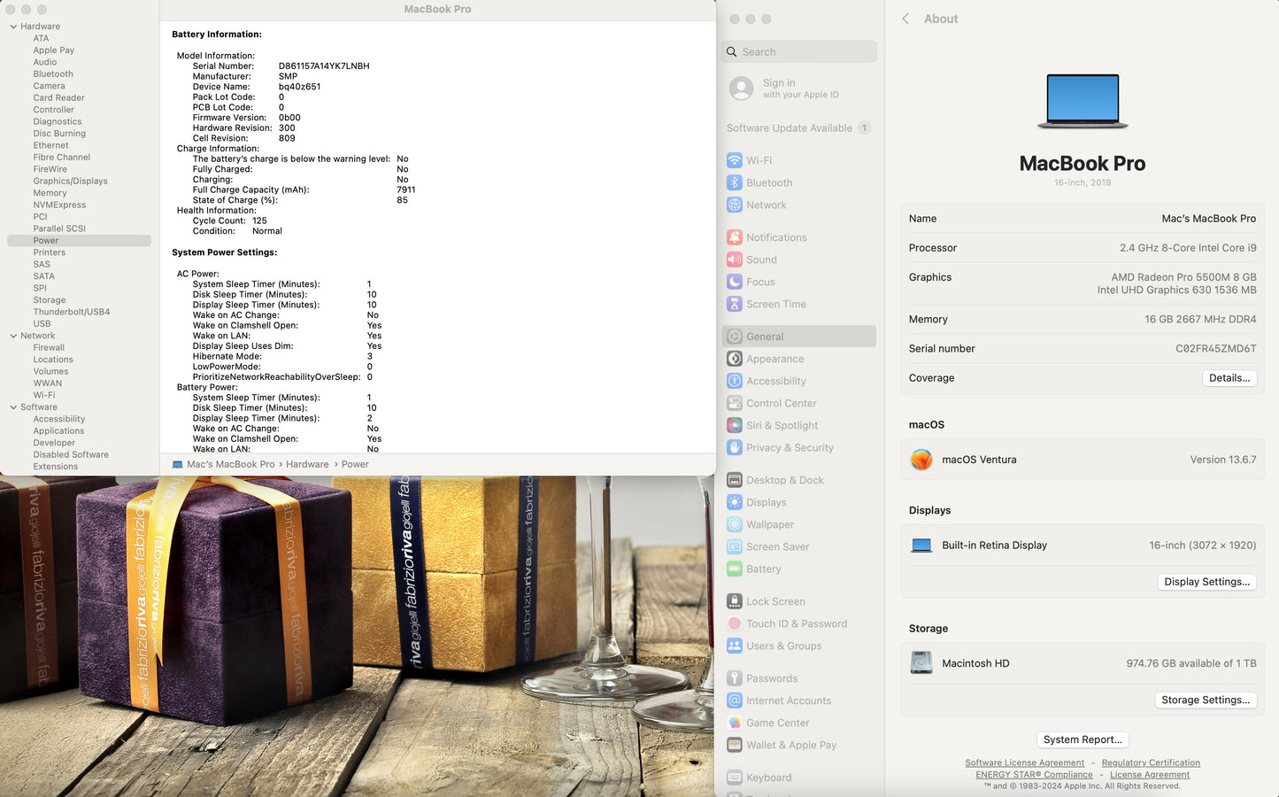Image resolution: width=1279 pixels, height=797 pixels.
Task: Click the Bluetooth icon in settings sidebar
Action: (734, 182)
